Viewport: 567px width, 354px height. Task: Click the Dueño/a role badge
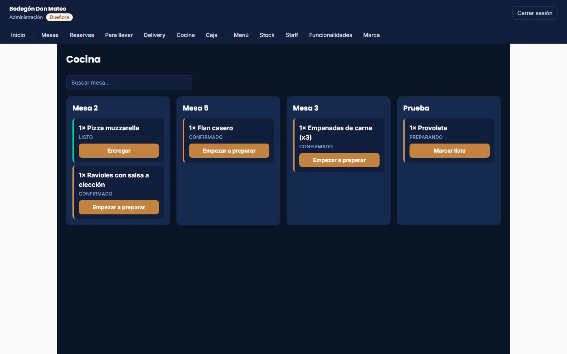pyautogui.click(x=59, y=17)
